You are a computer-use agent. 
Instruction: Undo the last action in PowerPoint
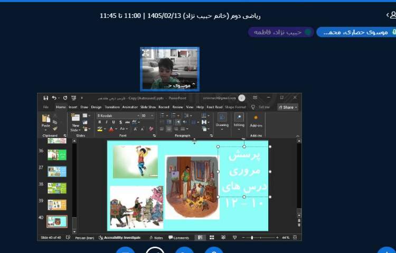[x=54, y=98]
